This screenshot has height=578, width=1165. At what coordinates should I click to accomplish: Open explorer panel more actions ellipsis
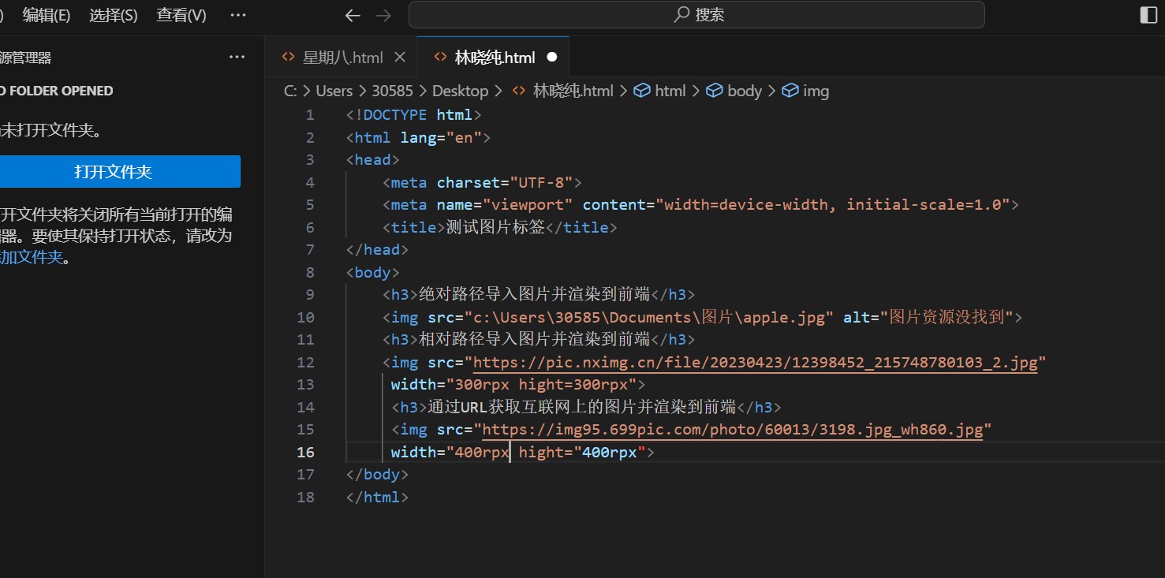point(237,57)
